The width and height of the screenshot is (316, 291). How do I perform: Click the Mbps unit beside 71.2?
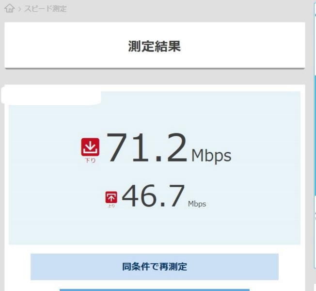[211, 156]
